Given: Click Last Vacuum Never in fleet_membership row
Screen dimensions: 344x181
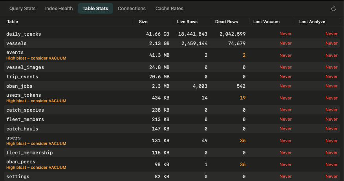Looking at the screenshot, I should tap(285, 152).
